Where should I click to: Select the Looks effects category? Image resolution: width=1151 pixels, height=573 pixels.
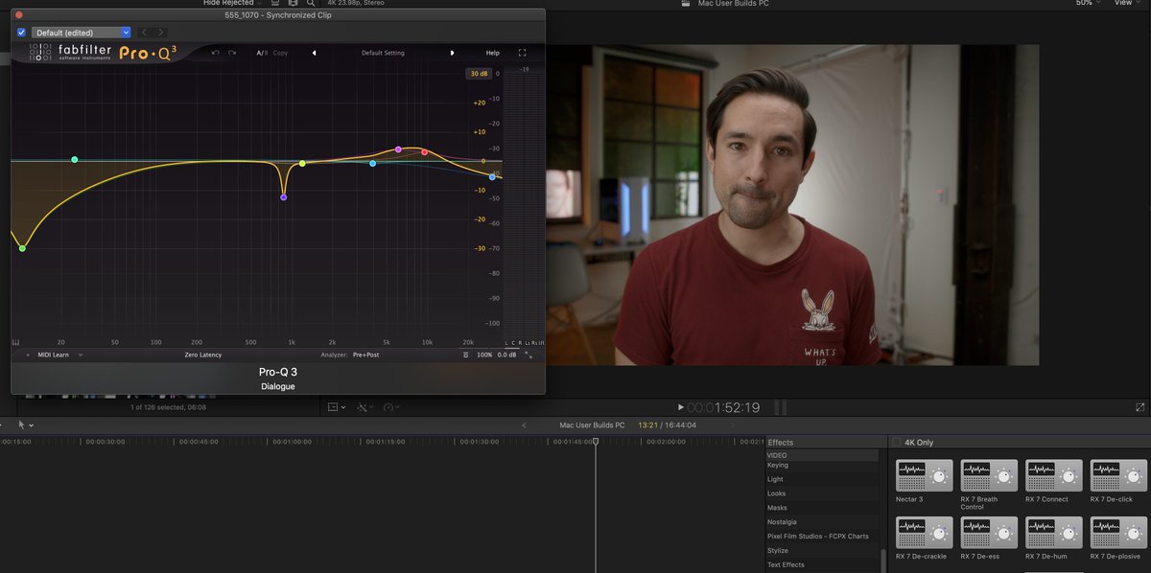(x=776, y=493)
